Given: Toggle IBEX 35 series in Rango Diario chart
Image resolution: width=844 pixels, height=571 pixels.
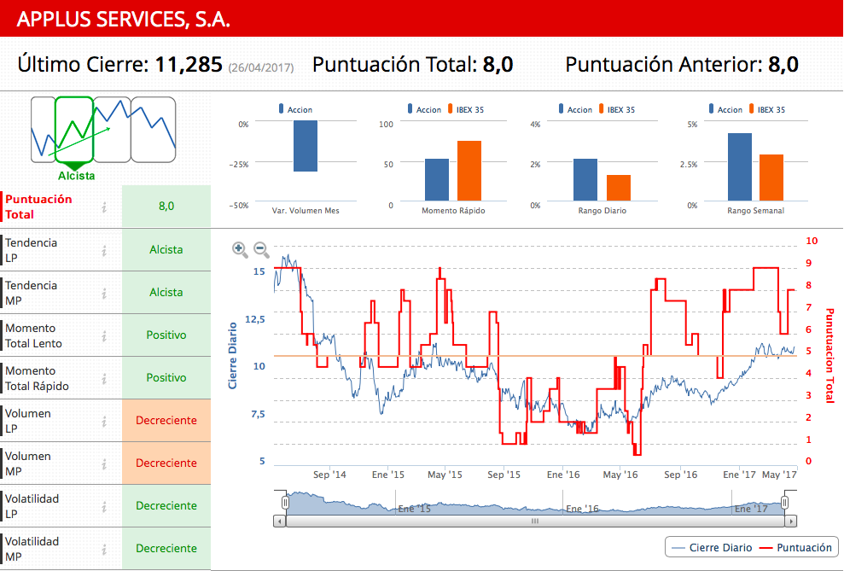Looking at the screenshot, I should pos(617,109).
